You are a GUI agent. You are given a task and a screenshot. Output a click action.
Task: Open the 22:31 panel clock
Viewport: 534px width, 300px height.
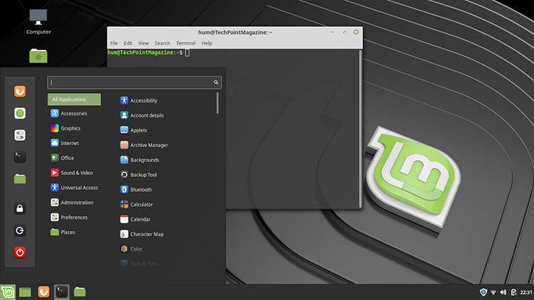coord(526,292)
